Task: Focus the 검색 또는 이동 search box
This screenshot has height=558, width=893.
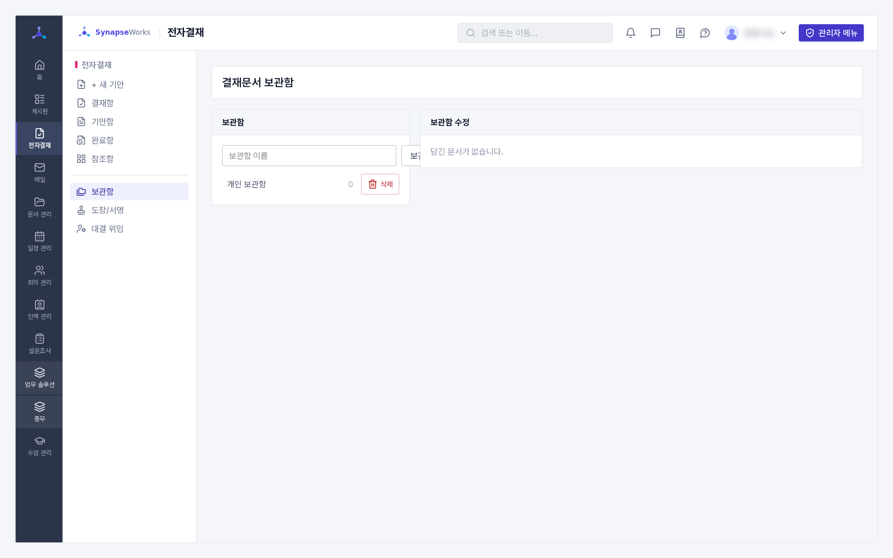Action: pos(535,33)
